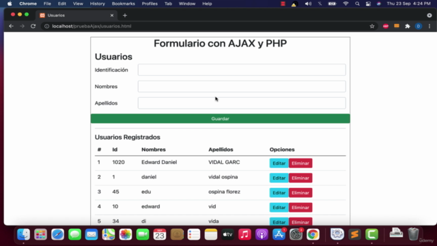Viewport: 437px width, 246px height.
Task: Open the History menu
Action: 97,3
